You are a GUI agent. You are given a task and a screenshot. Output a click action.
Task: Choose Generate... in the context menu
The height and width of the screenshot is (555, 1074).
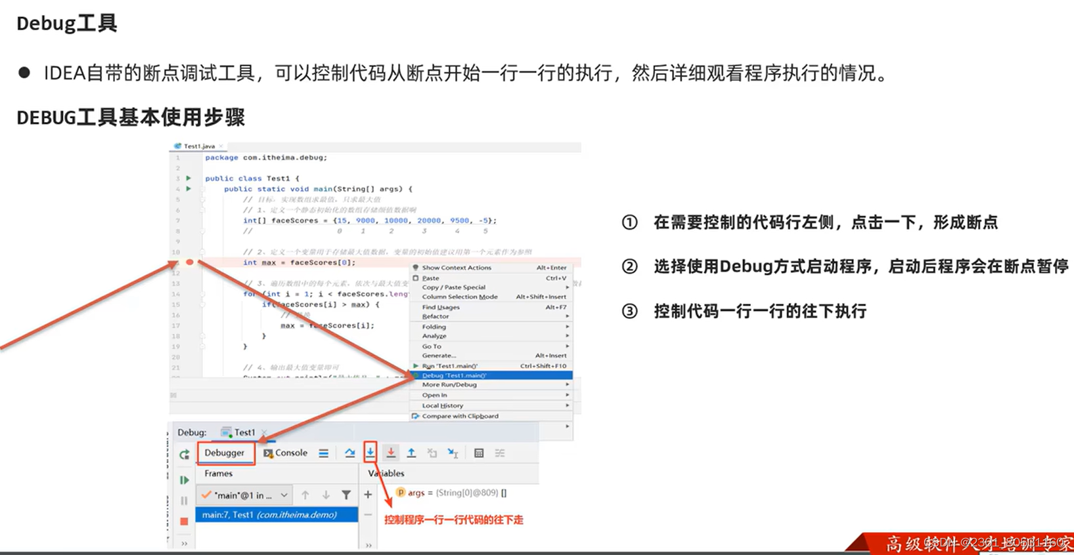coord(492,356)
